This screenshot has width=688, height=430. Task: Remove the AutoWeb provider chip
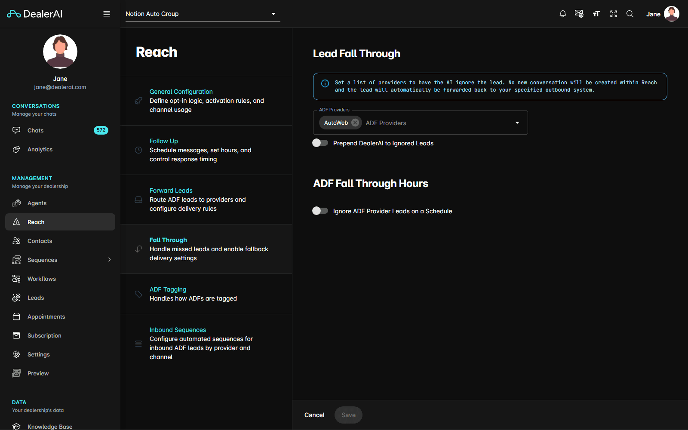[x=355, y=123]
